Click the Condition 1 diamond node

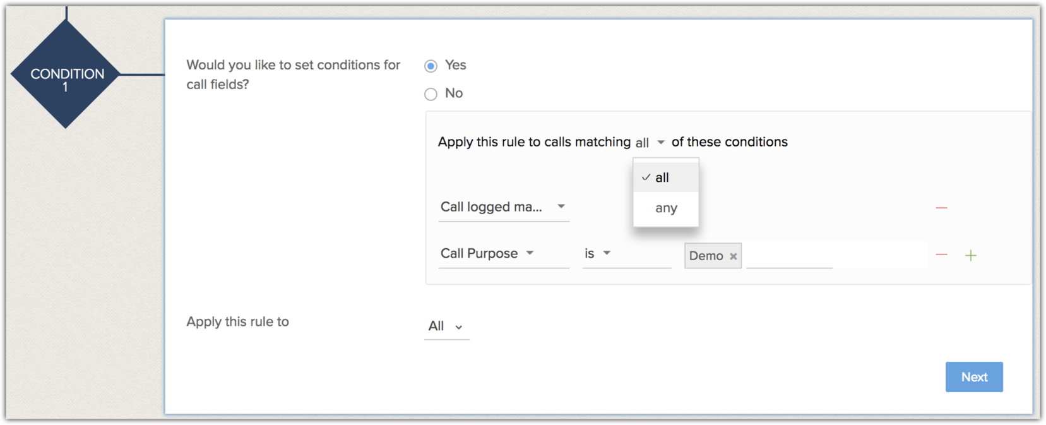pos(66,75)
